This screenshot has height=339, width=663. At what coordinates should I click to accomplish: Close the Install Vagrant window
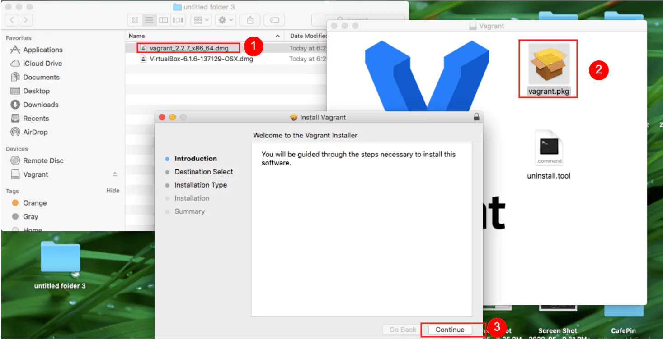pyautogui.click(x=163, y=117)
